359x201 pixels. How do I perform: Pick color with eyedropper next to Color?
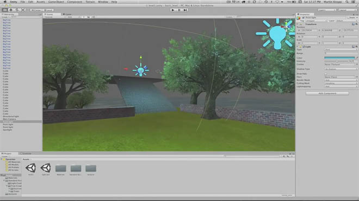pyautogui.click(x=357, y=58)
